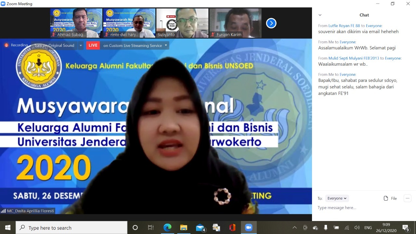Click the red LIVE indicator badge

[93, 45]
